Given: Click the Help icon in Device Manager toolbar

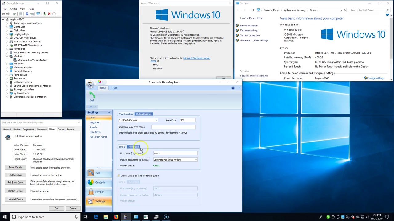Looking at the screenshot, I should [x=27, y=14].
